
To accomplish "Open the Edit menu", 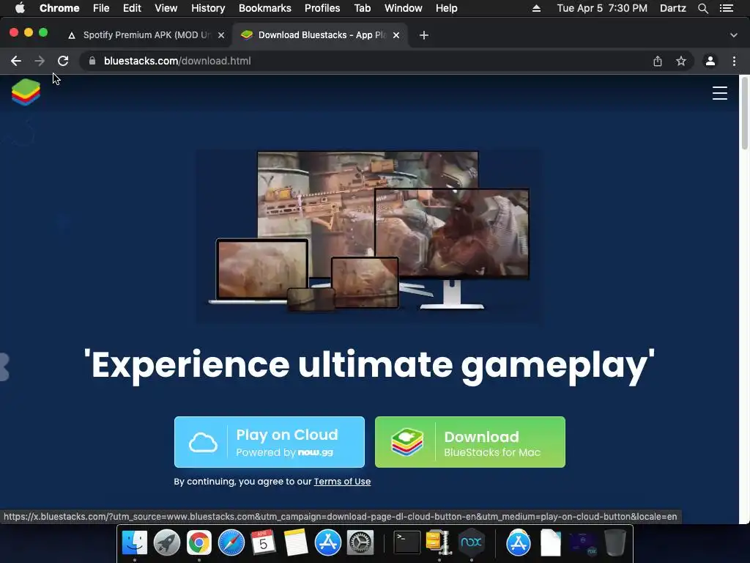I will (x=132, y=8).
